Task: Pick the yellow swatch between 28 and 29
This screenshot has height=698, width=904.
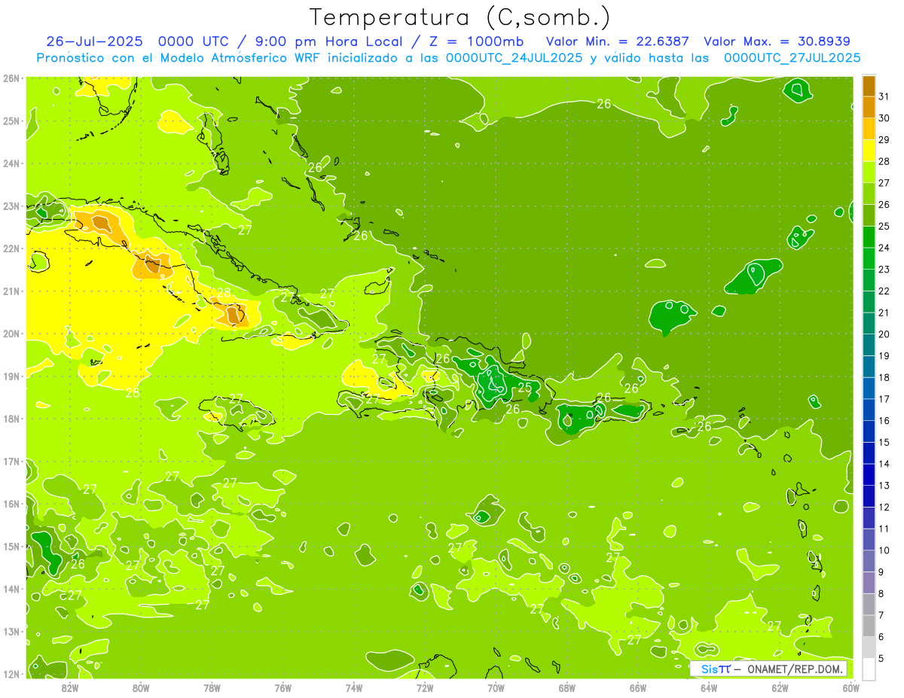Action: [869, 151]
